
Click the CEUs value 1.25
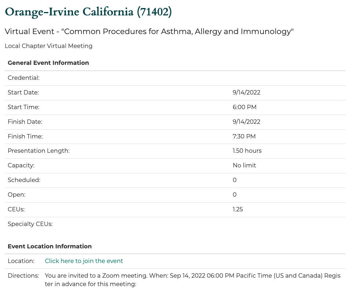pyautogui.click(x=238, y=210)
